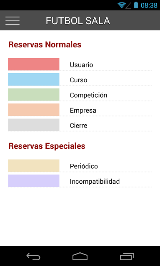Tap the battery status icon
Viewport: 160px width, 266px height.
[136, 5]
